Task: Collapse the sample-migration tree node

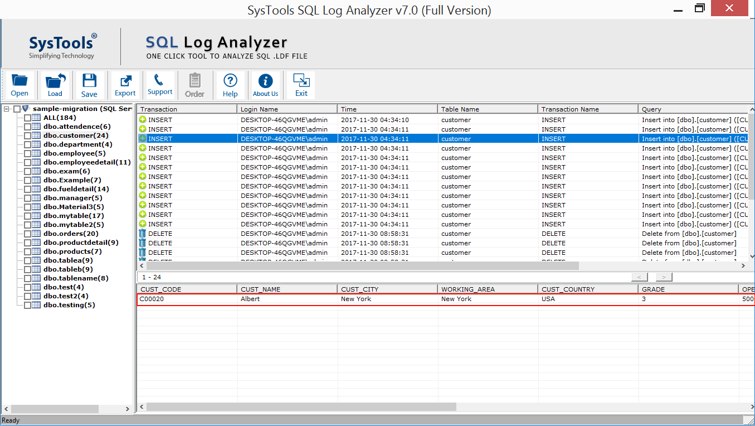Action: (6, 109)
